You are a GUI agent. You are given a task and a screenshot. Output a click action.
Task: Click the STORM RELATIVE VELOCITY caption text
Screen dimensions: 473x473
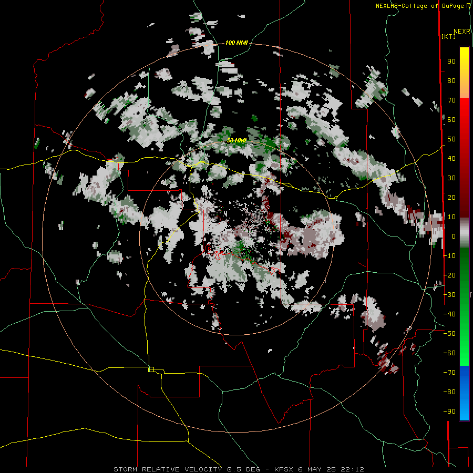pyautogui.click(x=168, y=469)
